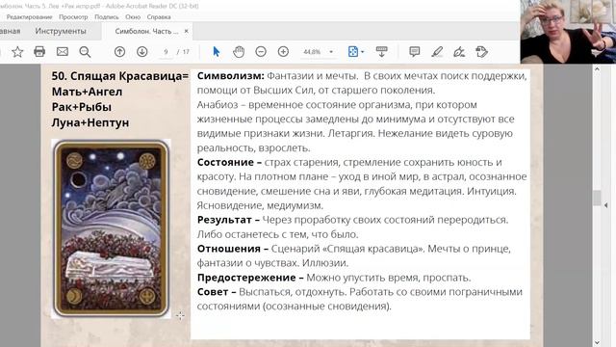Click the total pages '17' indicator
Viewport: 616px width, 347px height.
[x=186, y=52]
